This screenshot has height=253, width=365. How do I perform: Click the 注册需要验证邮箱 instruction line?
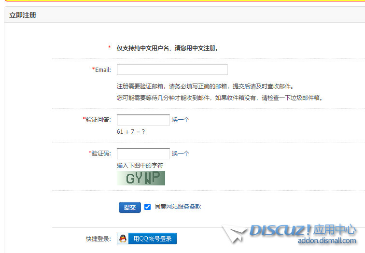pyautogui.click(x=205, y=86)
